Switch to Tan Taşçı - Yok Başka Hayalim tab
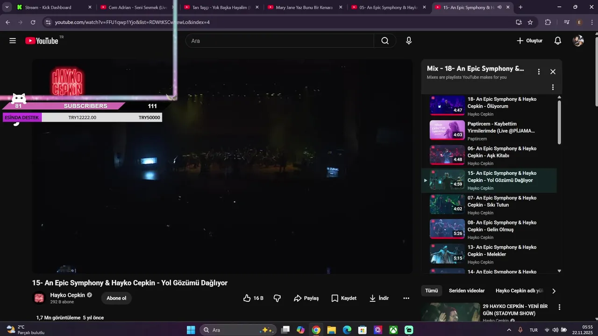Image resolution: width=598 pixels, height=336 pixels. tap(221, 7)
